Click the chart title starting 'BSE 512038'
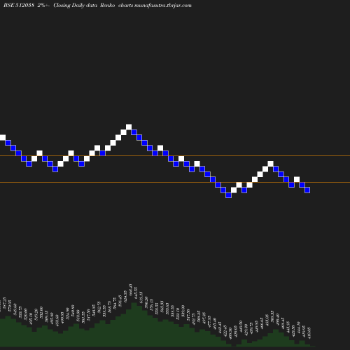This screenshot has width=350, height=350. 97,6
